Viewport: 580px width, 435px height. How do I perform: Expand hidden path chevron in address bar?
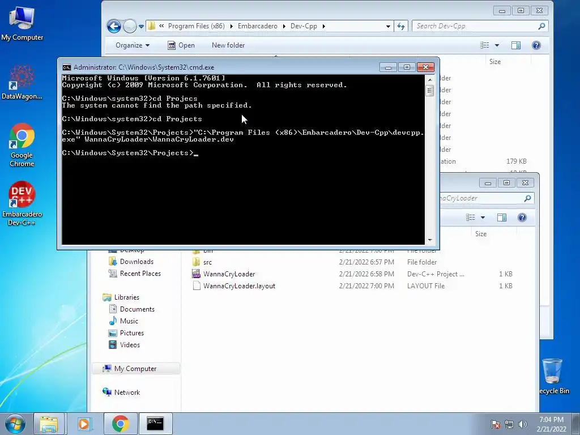click(x=161, y=26)
